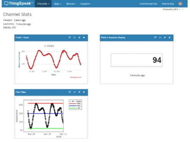Go to the previous channel arrow
190x142 pixels.
point(179,9)
